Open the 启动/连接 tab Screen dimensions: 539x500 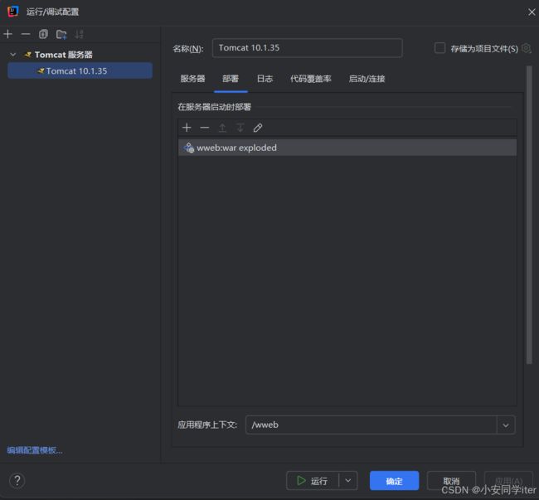click(x=367, y=79)
